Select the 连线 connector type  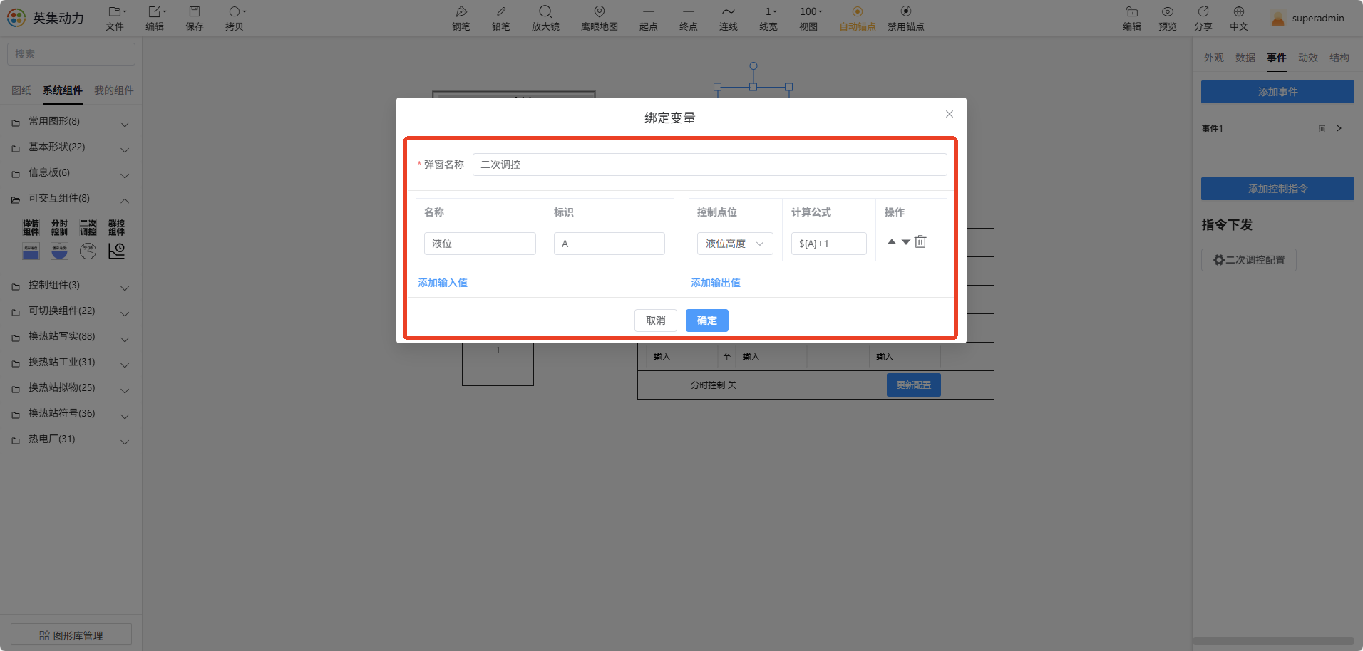[729, 19]
